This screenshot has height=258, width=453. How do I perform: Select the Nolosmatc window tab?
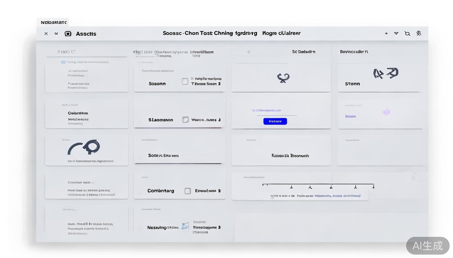[53, 23]
